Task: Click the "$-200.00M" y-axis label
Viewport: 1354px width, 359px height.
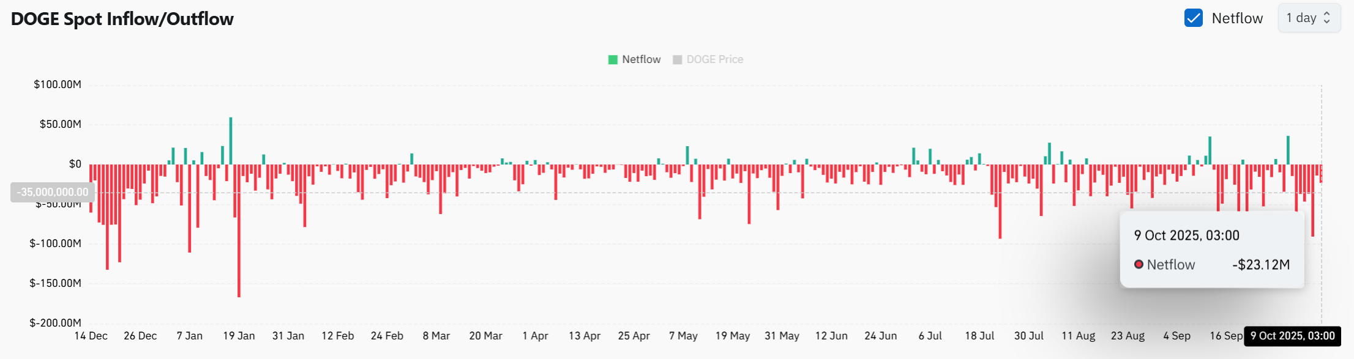Action: point(56,323)
